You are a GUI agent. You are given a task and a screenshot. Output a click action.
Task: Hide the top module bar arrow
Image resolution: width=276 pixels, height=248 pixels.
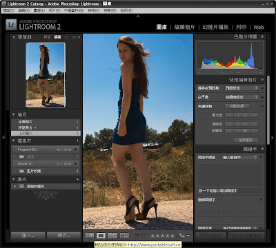point(138,16)
